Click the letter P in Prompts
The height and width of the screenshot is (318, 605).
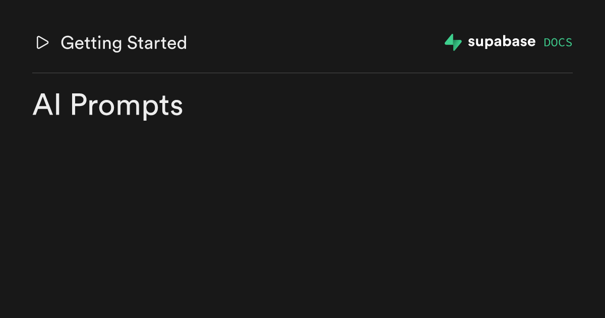[x=79, y=105]
